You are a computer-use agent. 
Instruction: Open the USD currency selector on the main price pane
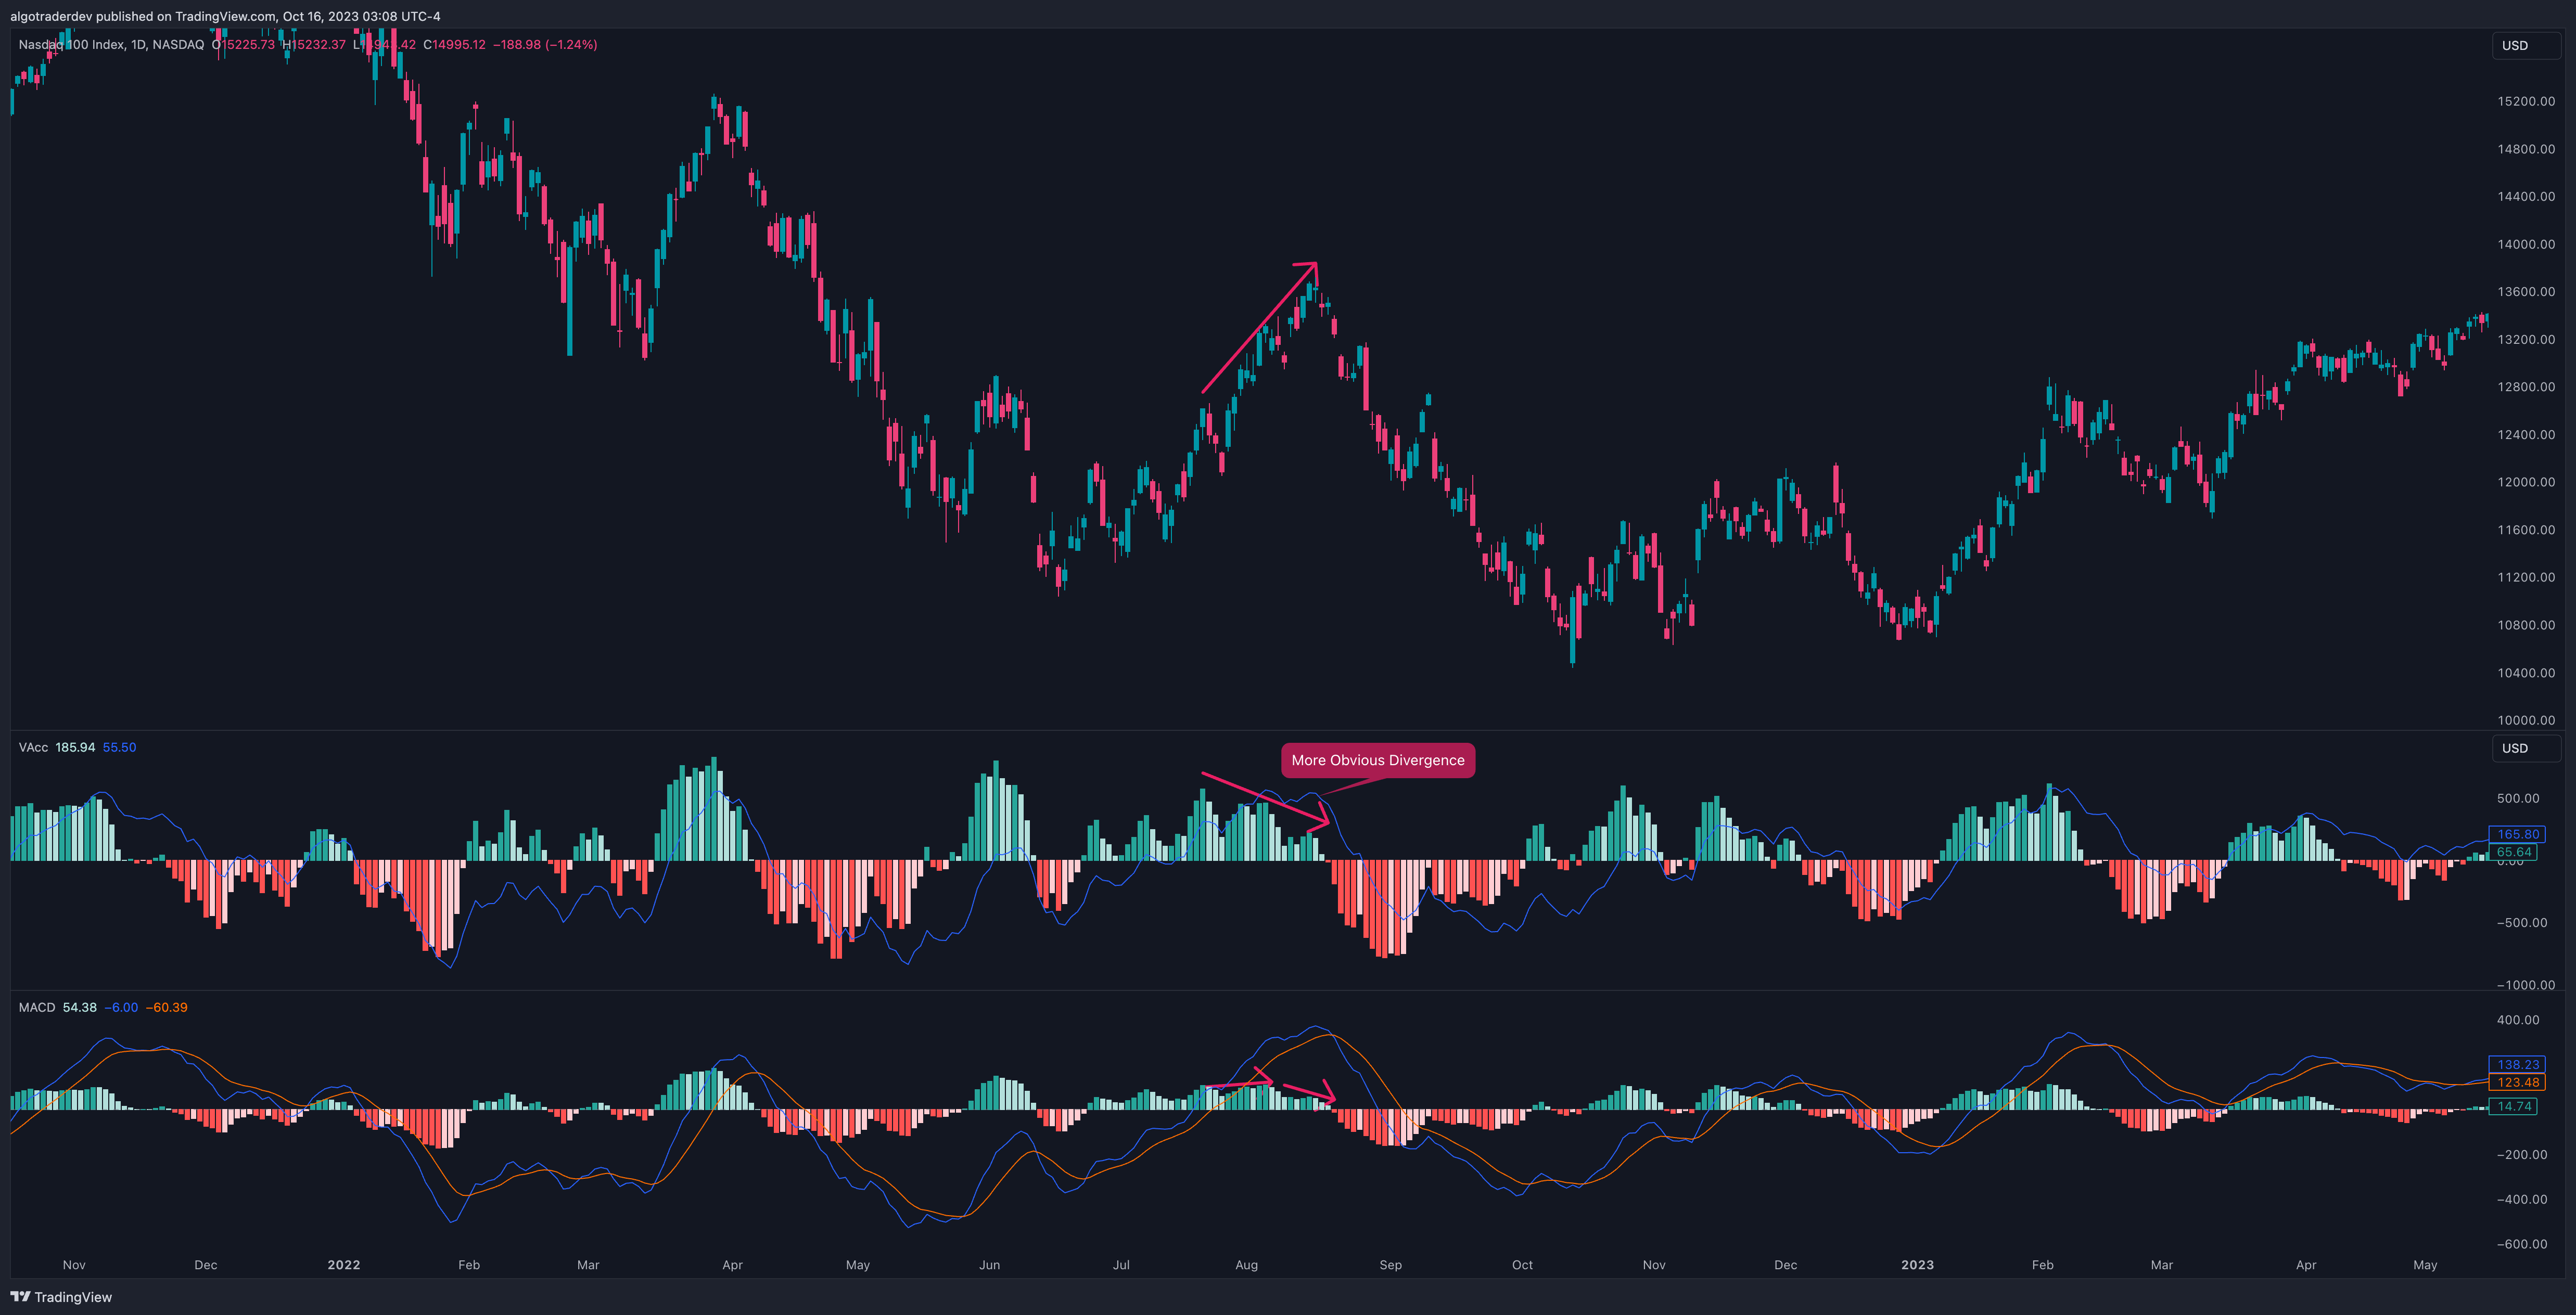[x=2526, y=46]
